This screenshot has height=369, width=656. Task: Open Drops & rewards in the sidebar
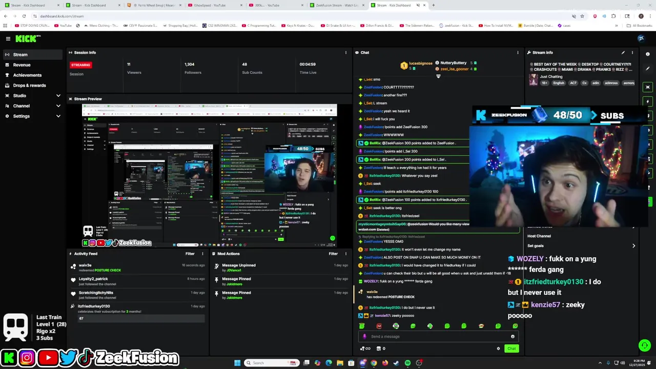(32, 86)
